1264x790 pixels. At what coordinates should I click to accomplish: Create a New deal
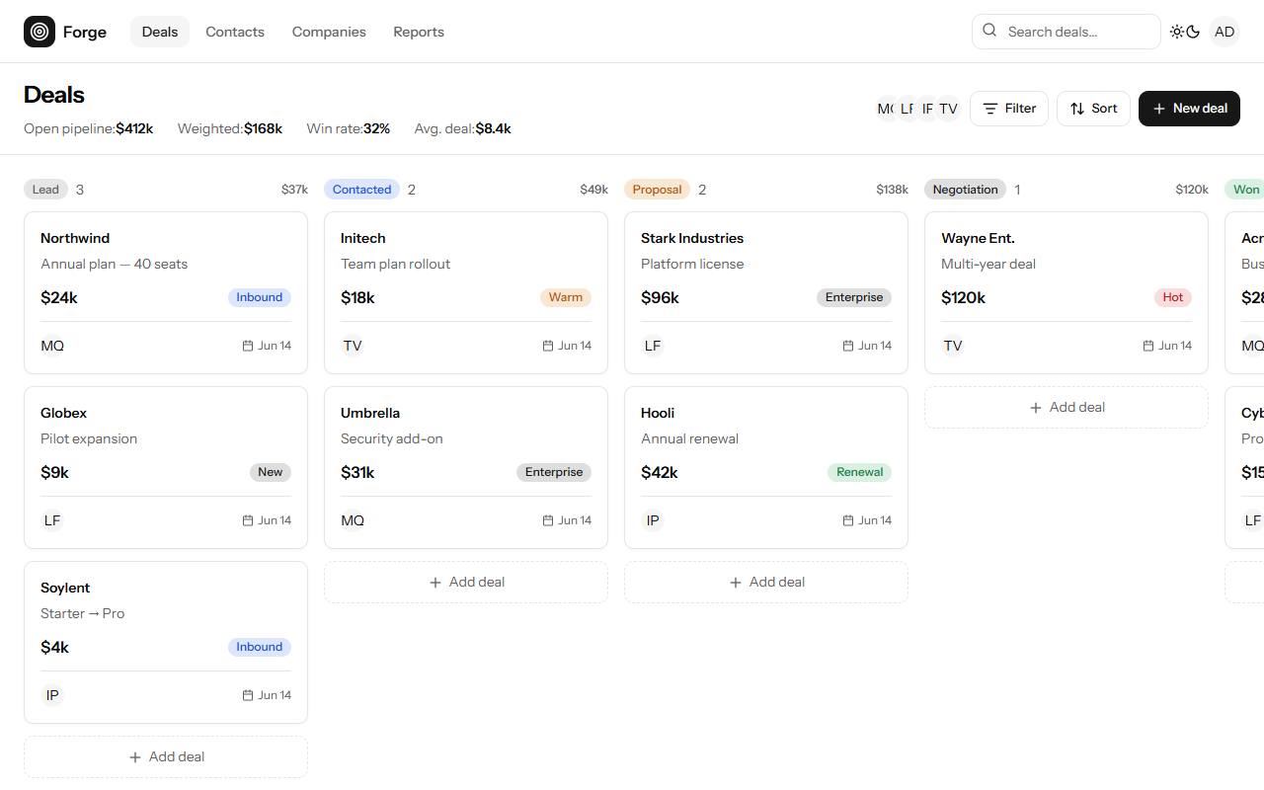tap(1189, 109)
